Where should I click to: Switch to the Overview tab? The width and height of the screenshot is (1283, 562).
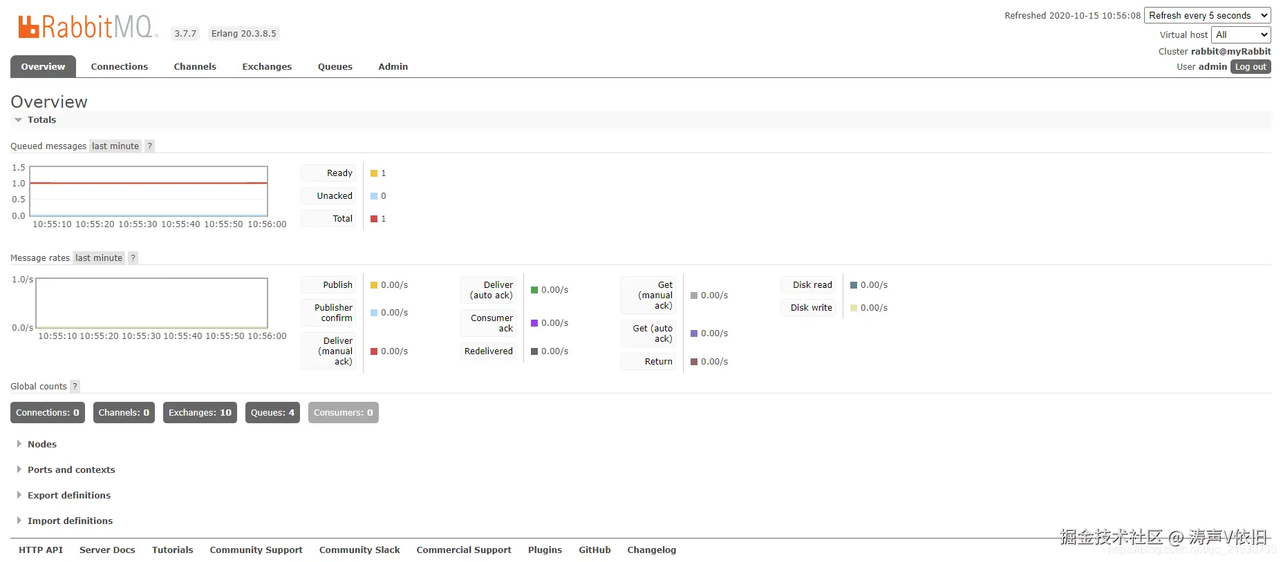pos(43,66)
